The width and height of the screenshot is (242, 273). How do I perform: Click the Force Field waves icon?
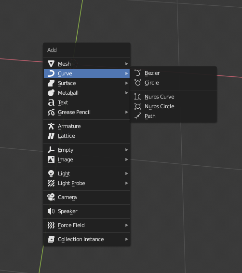pyautogui.click(x=51, y=225)
